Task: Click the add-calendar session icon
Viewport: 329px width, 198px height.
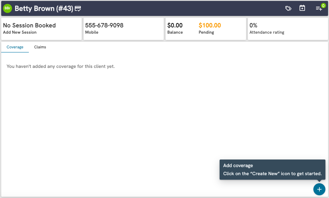Action: point(302,8)
